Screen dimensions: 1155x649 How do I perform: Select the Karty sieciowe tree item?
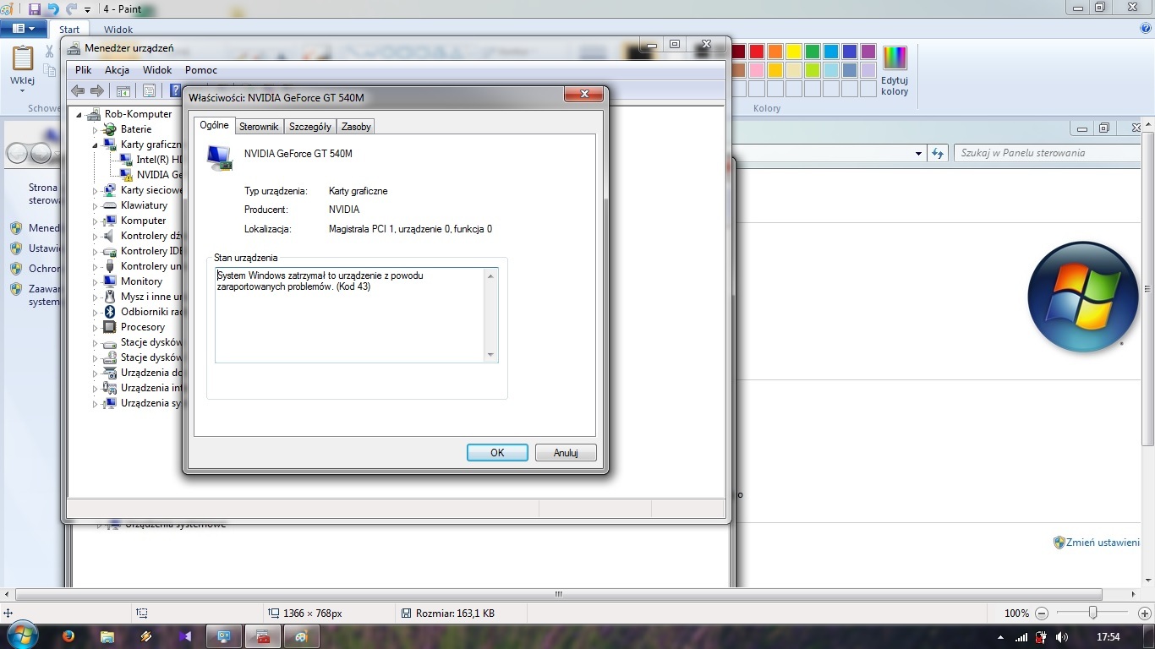coord(144,190)
